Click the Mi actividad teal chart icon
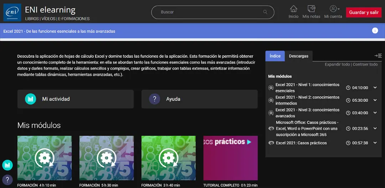Screen dimensions: 385x188 pyautogui.click(x=30, y=99)
